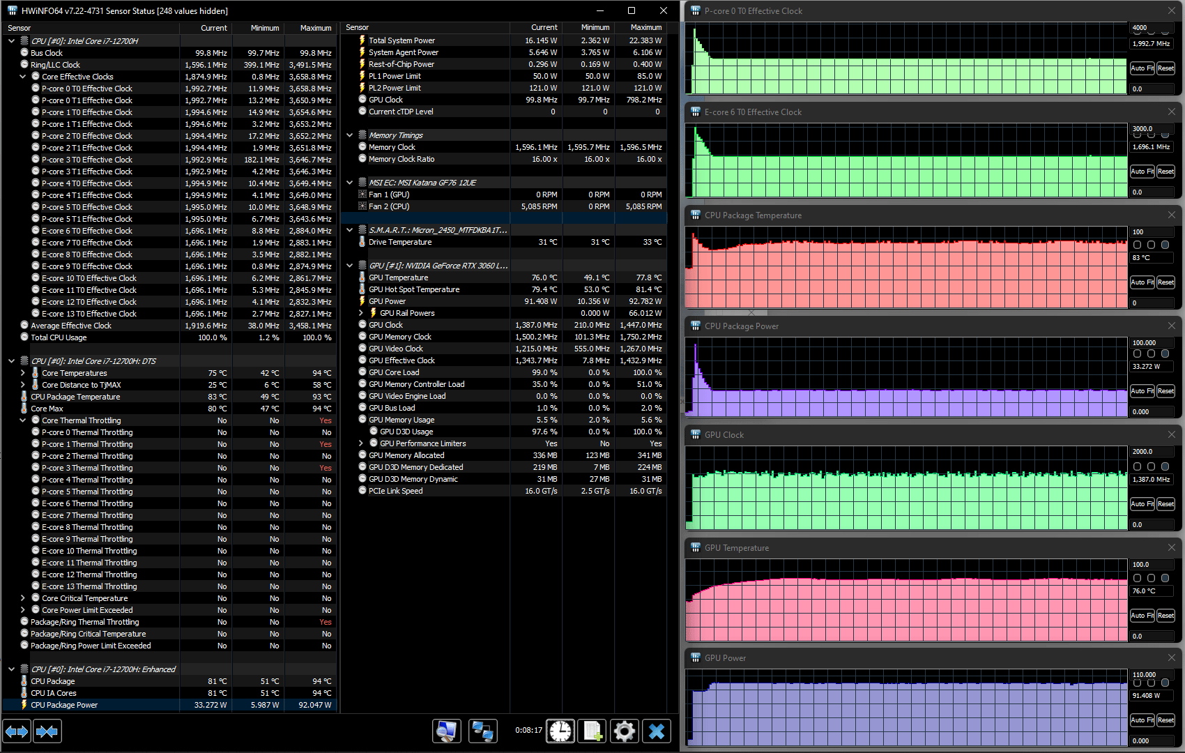The height and width of the screenshot is (753, 1185).
Task: Click the icon beside GPU Core Load
Action: click(362, 372)
